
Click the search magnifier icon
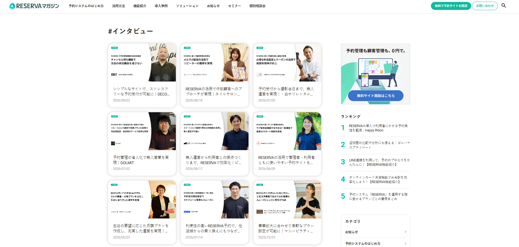(x=504, y=5)
